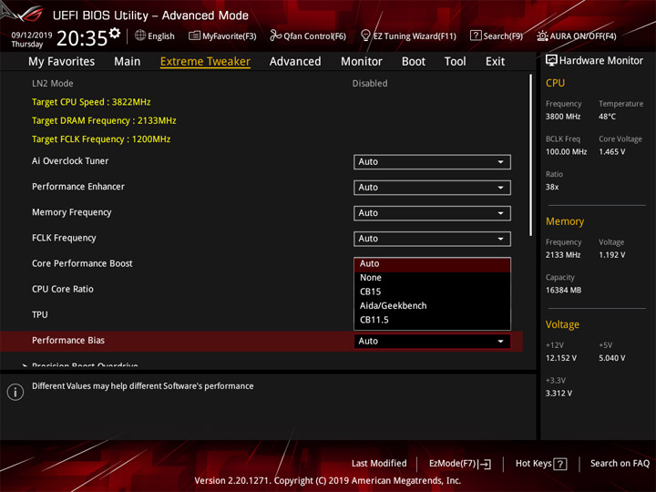Choose CB11.5 from the Performance Bias list
The image size is (656, 492).
[x=432, y=320]
